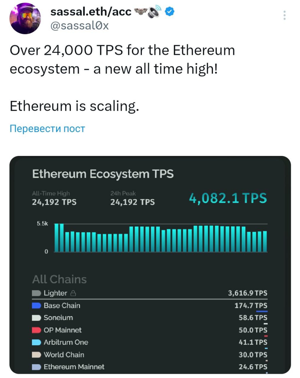Click the blue Base Chain tag
This screenshot has width=300, height=378.
coord(36,306)
